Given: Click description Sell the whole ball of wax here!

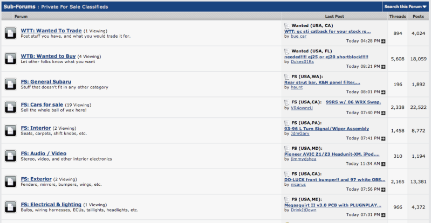Looking at the screenshot, I should pos(53,110).
